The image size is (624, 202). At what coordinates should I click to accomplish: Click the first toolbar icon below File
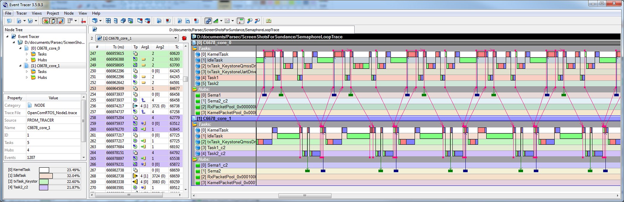[x=9, y=21]
